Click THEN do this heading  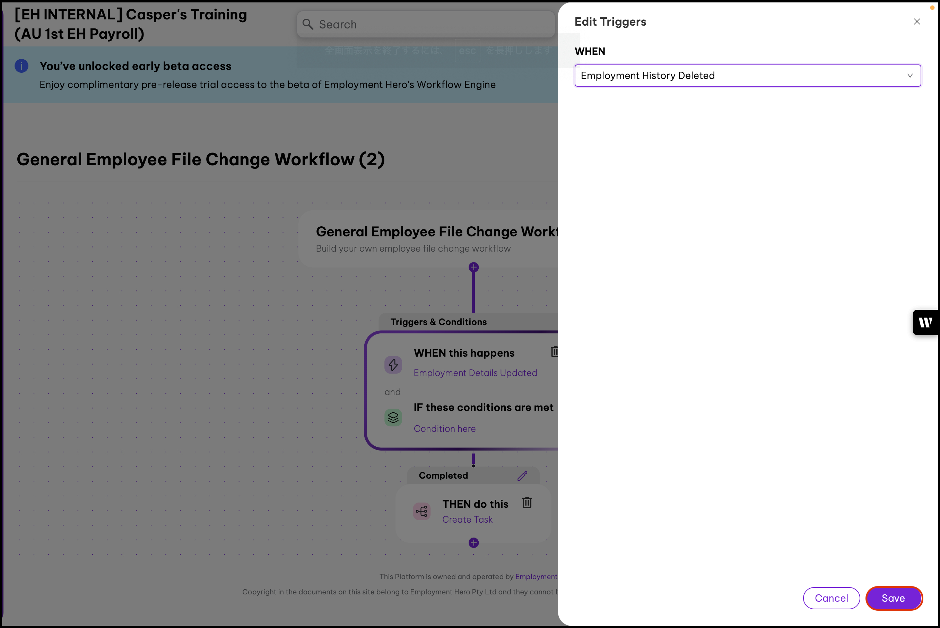coord(475,504)
